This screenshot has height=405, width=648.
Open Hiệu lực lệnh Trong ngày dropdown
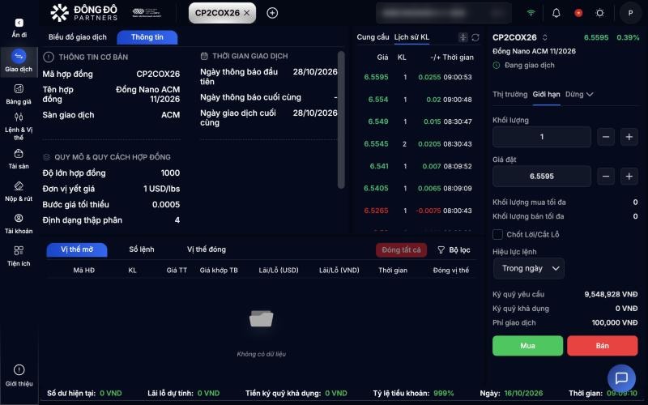click(529, 269)
